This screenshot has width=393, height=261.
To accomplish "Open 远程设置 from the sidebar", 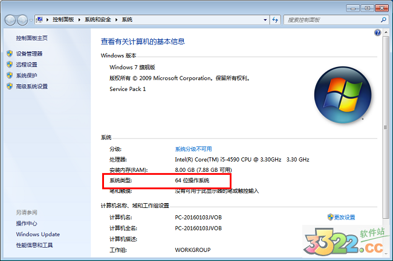I will [27, 64].
